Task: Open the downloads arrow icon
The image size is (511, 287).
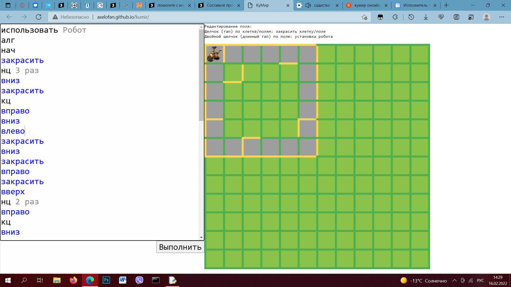Action: (x=426, y=17)
